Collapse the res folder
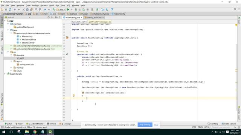This screenshot has height=135, width=241. pyautogui.click(x=8, y=52)
